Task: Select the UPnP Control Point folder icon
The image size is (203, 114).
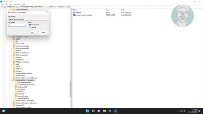Action: pyautogui.click(x=14, y=53)
